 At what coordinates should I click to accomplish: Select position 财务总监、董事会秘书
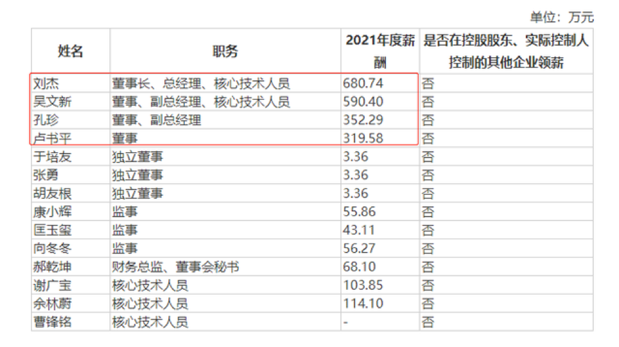click(176, 267)
